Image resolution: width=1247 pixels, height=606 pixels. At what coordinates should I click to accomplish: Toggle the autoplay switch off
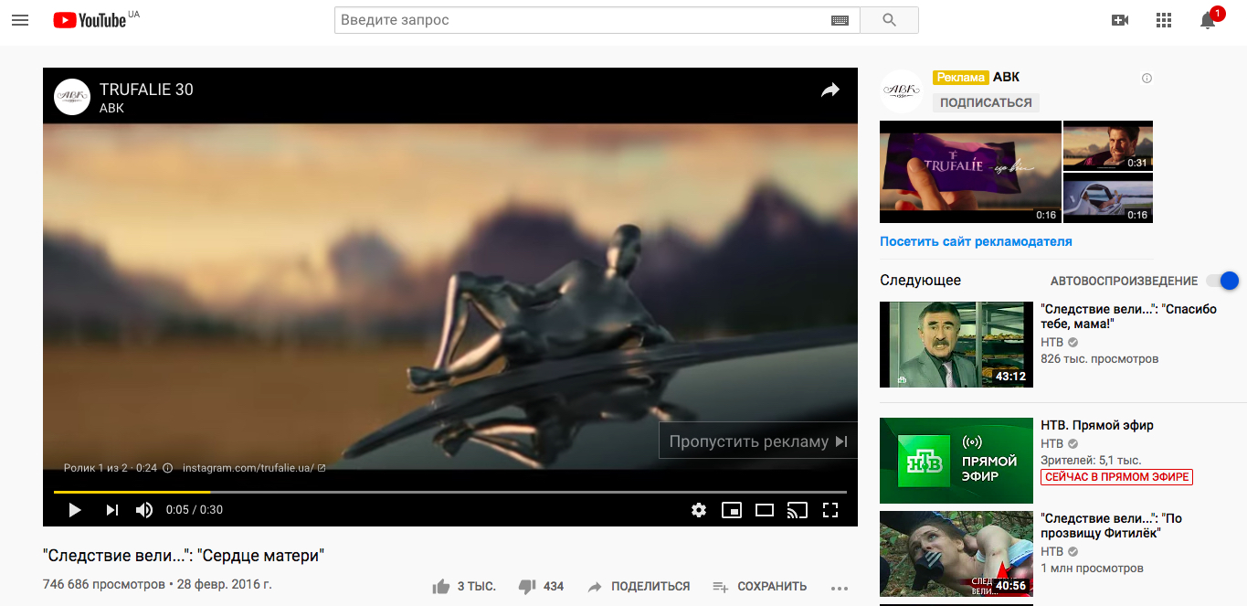coord(1222,281)
